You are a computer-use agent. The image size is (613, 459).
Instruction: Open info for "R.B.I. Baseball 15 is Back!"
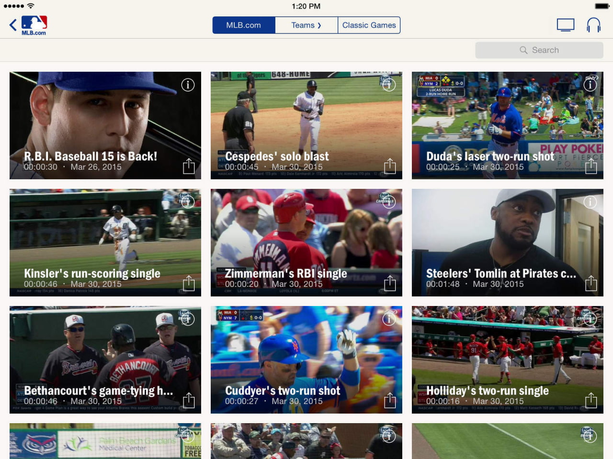[x=187, y=85]
